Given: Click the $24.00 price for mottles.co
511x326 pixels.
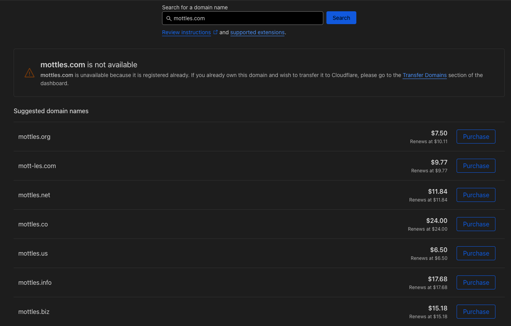Looking at the screenshot, I should [x=436, y=221].
